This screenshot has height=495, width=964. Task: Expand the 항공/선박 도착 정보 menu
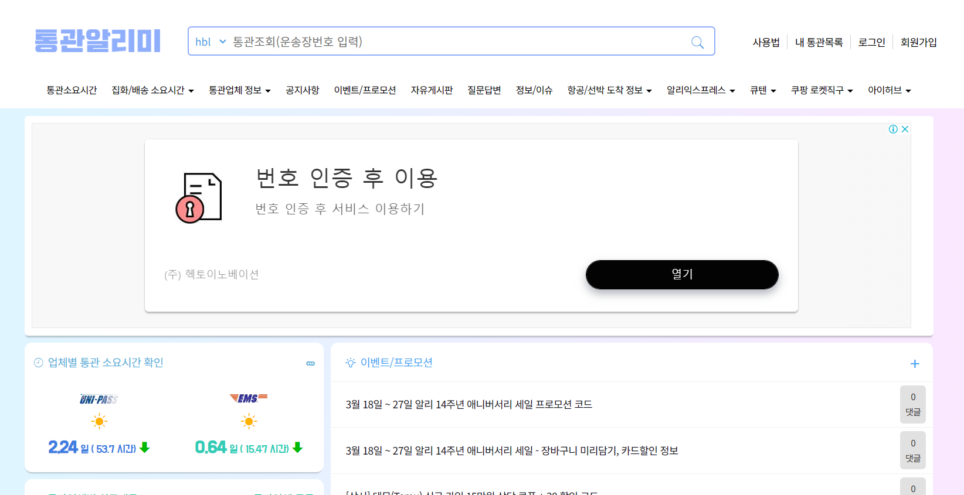coord(609,90)
